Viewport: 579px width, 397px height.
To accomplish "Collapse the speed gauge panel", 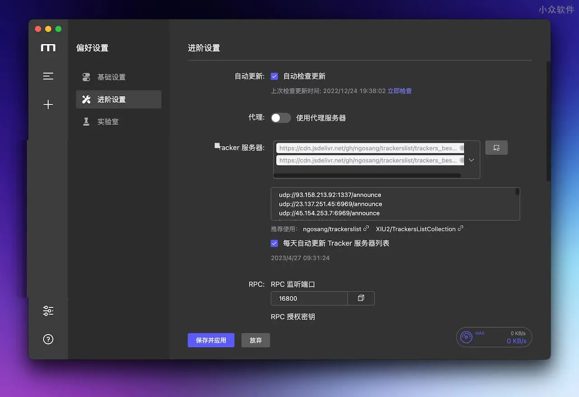I will pyautogui.click(x=466, y=337).
